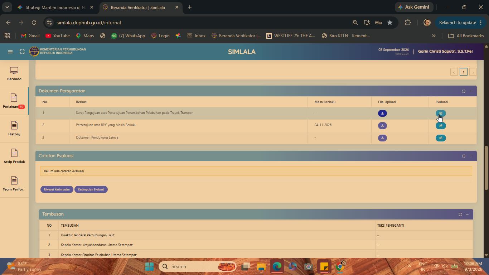Open evaluation for Persetujuan atas RPK row
This screenshot has height=275, width=489.
click(441, 126)
